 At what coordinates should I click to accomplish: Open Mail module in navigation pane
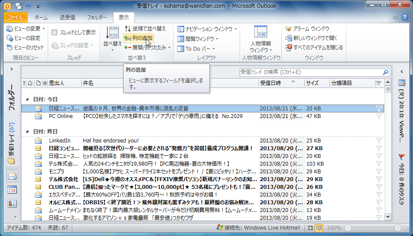[12, 176]
